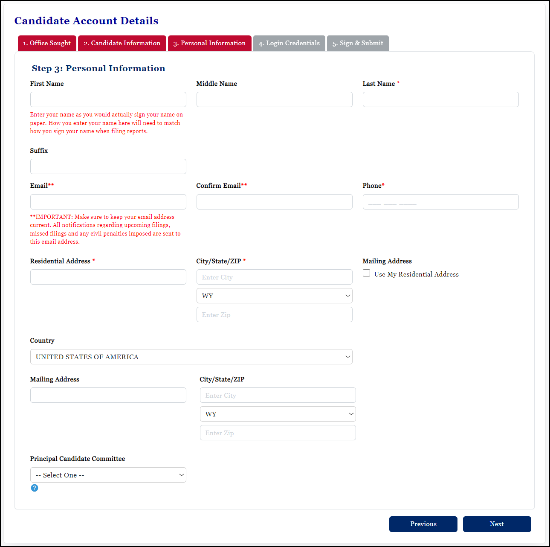Open the residential state dropdown showing WY
The height and width of the screenshot is (547, 550).
tap(274, 295)
